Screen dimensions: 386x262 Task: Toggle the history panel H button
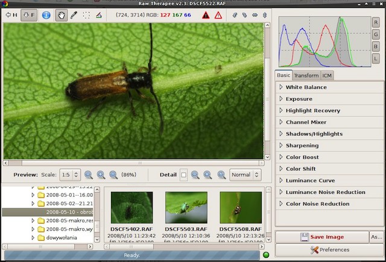pyautogui.click(x=11, y=15)
